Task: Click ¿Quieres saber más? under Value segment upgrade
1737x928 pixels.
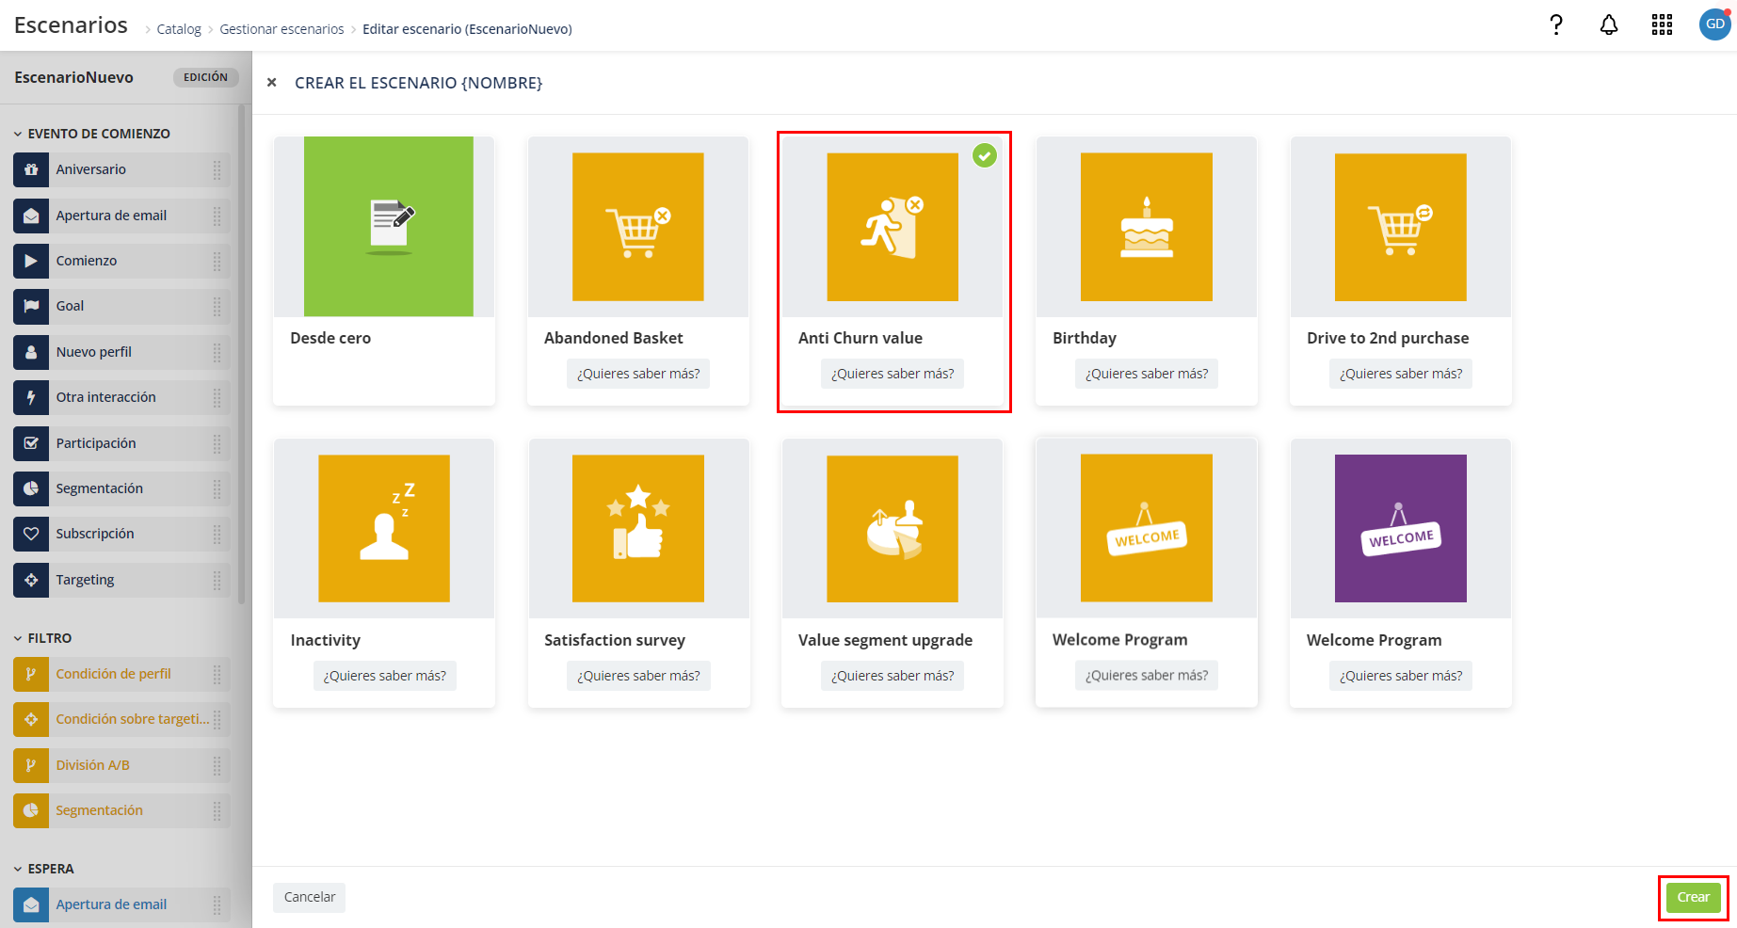Action: [893, 676]
